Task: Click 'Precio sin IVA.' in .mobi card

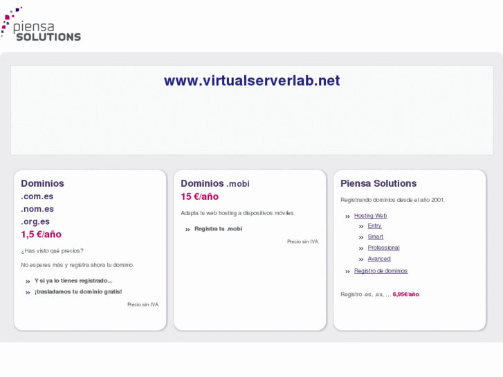Action: pyautogui.click(x=303, y=241)
